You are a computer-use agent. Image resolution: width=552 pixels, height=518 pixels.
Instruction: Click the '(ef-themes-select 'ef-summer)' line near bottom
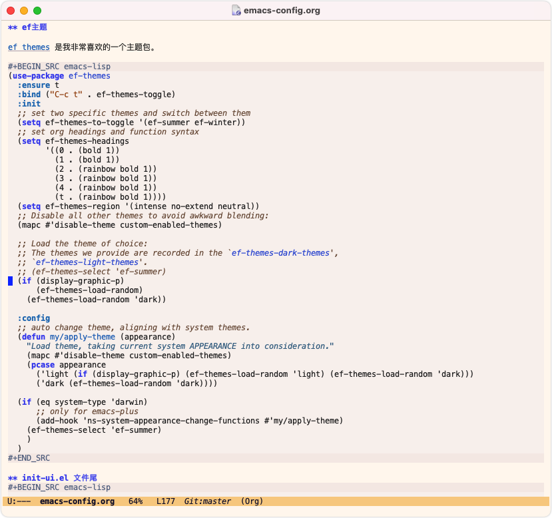click(x=94, y=430)
